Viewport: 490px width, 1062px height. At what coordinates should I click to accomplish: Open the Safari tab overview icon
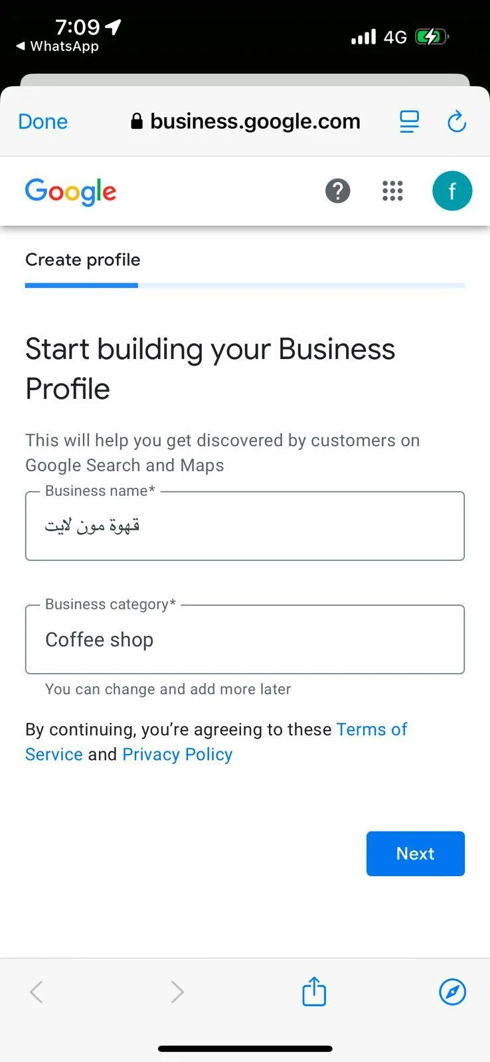pos(409,121)
